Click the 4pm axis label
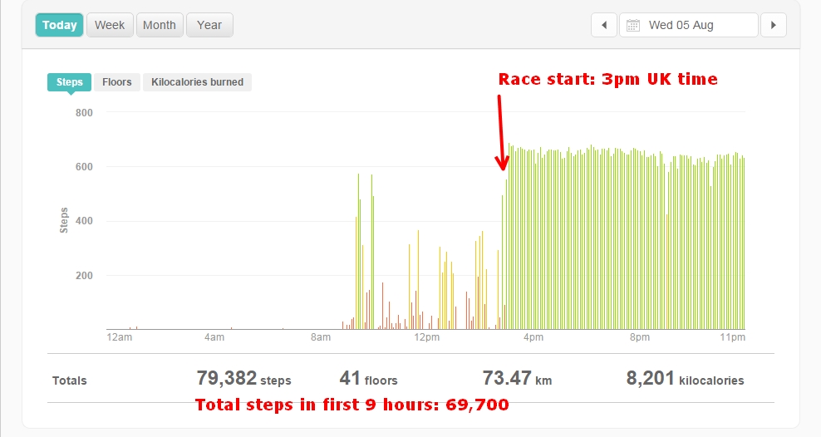The image size is (821, 437). tap(533, 337)
